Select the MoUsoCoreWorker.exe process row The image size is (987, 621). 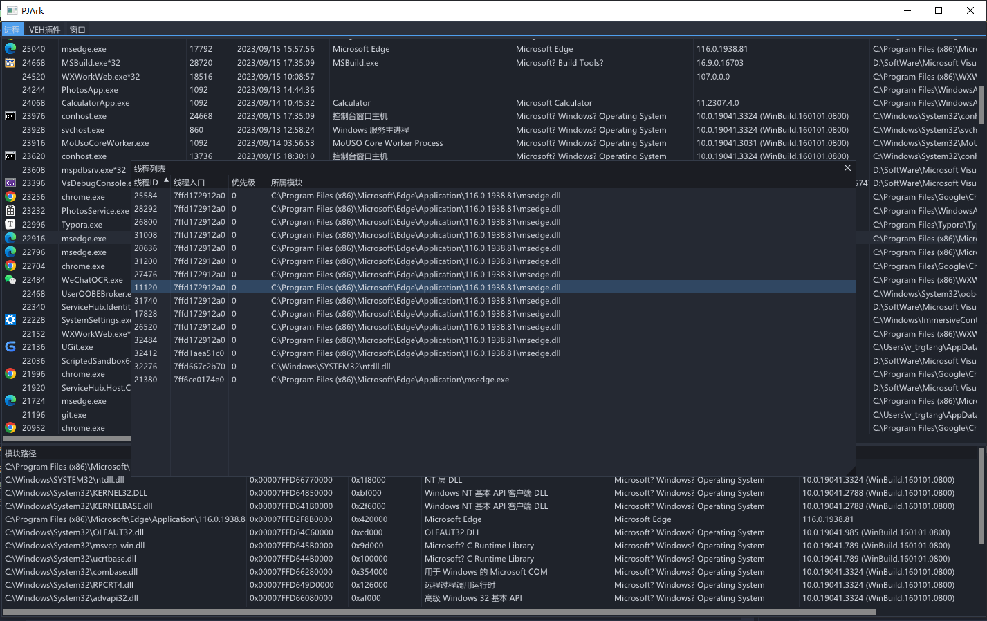490,143
